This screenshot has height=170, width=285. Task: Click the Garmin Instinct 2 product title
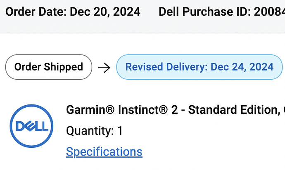click(176, 110)
